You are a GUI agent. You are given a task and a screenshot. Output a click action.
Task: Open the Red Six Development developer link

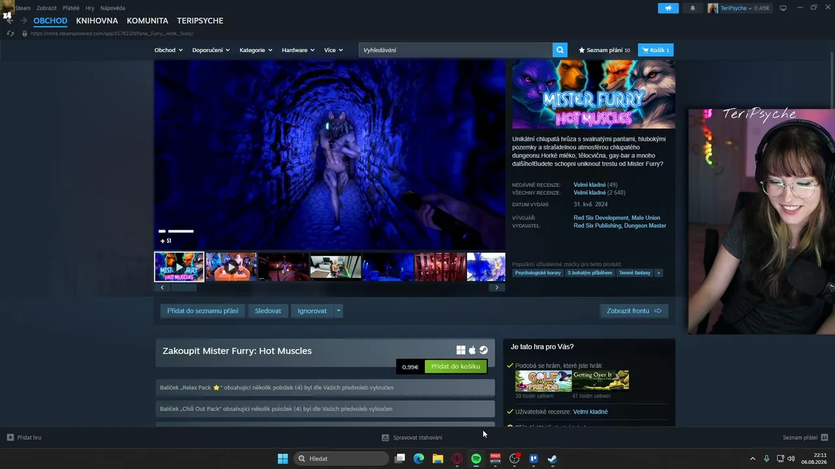[x=601, y=218]
